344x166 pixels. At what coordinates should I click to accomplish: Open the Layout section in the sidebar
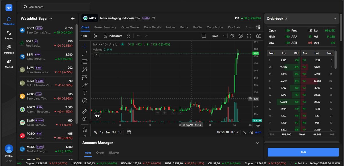click(9, 35)
